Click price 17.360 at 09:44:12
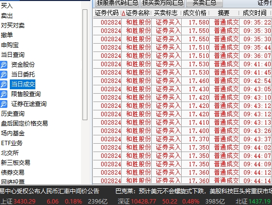Screen dimensions: 272x205 (199, 173)
